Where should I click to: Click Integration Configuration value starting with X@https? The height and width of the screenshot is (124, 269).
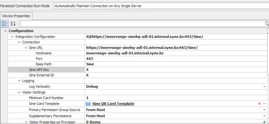click(x=144, y=37)
